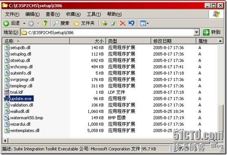
Task: Click the blue Undo arrow icon
Action: point(132,23)
